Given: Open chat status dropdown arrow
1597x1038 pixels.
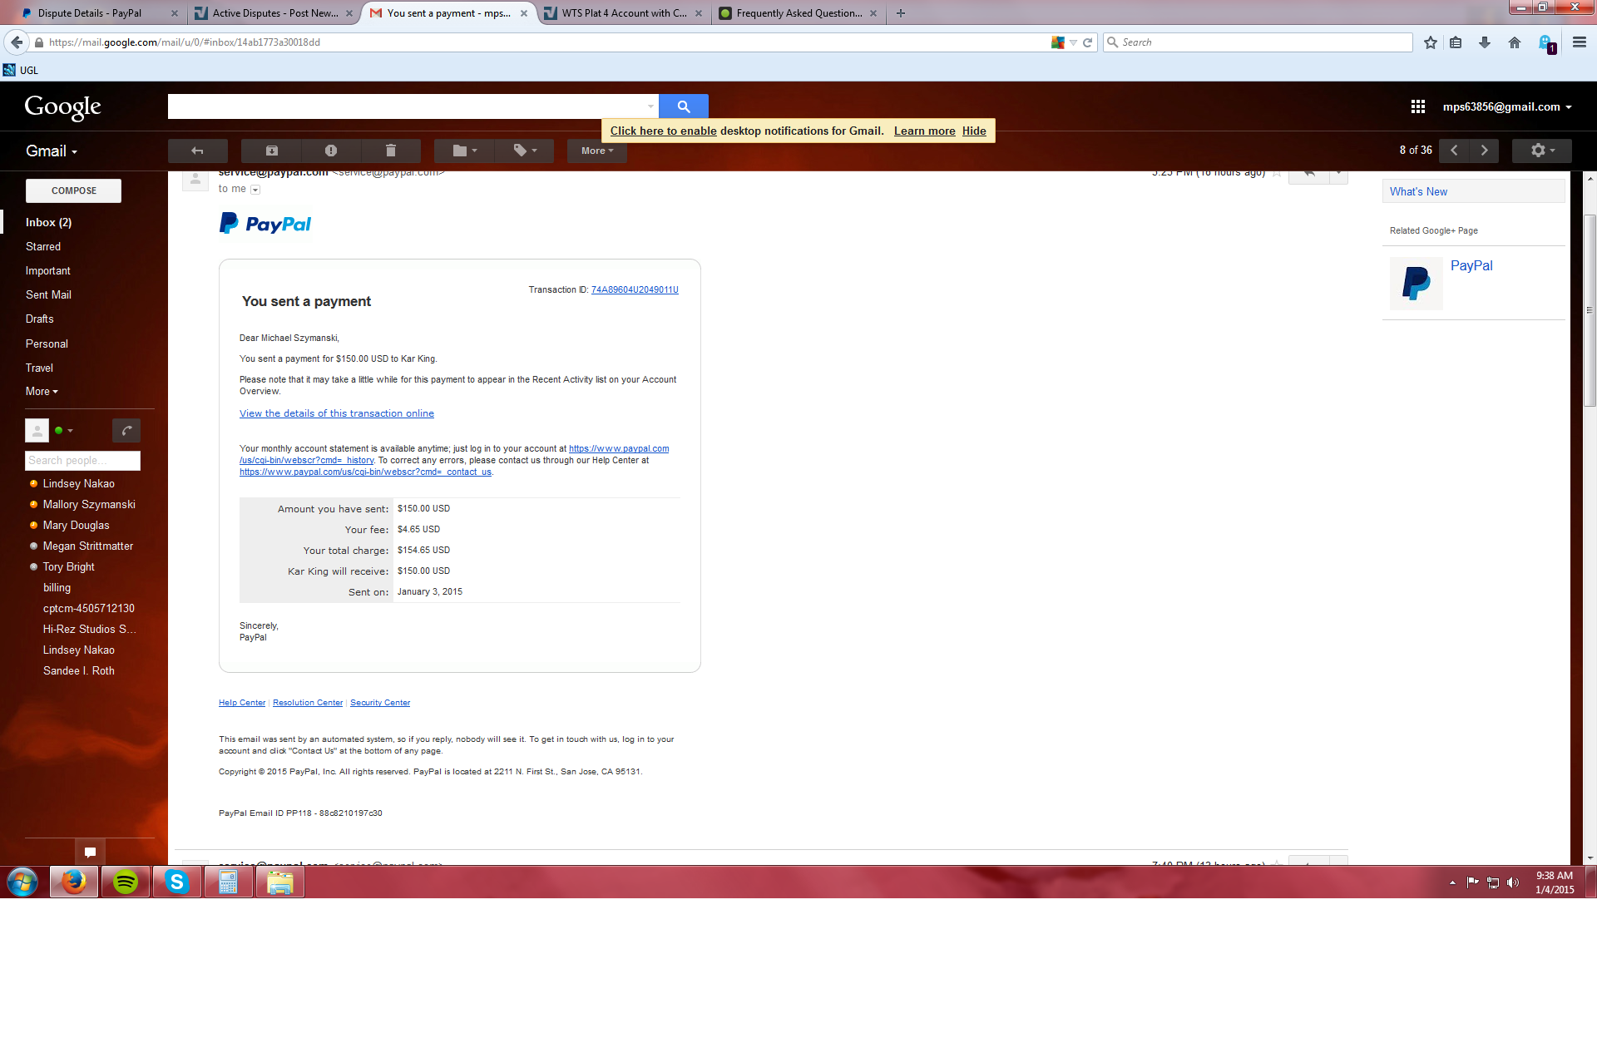Looking at the screenshot, I should 70,431.
